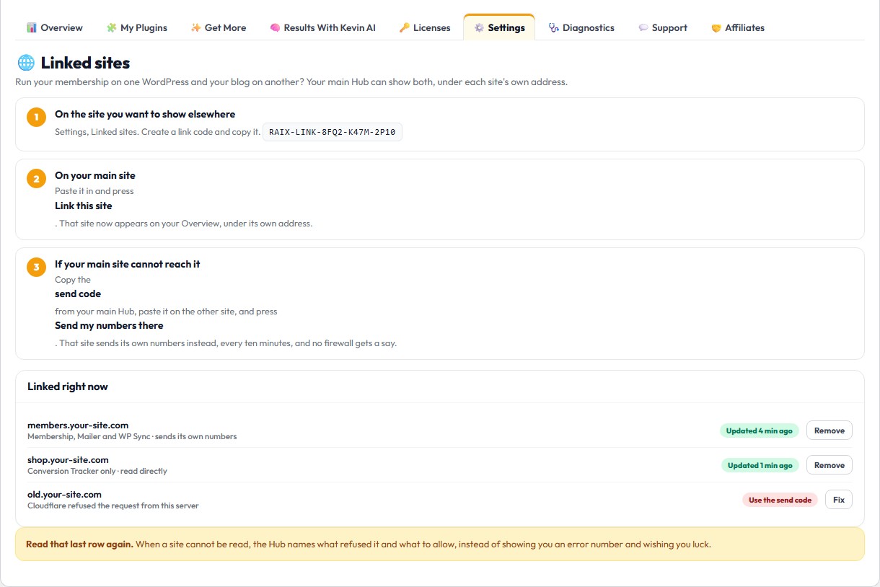Click Membership, Mailer and WP Sync description

[132, 436]
